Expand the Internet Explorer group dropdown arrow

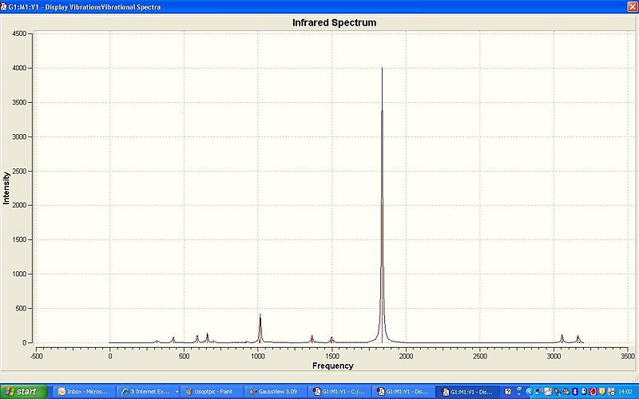pyautogui.click(x=177, y=392)
